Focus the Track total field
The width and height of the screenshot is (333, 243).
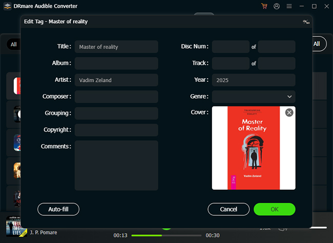click(277, 63)
